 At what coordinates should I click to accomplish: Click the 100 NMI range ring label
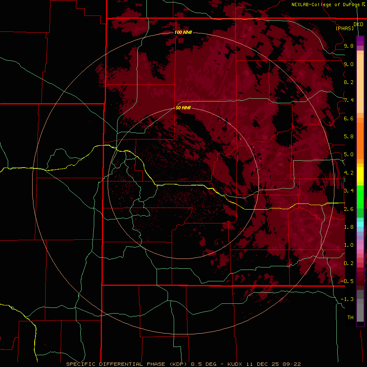coord(183,32)
